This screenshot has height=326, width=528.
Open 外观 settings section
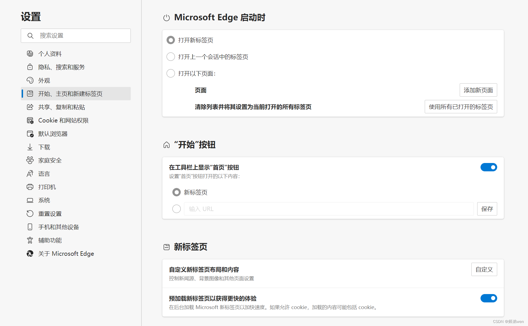(x=76, y=80)
